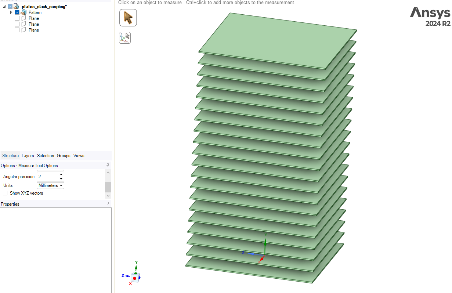The height and width of the screenshot is (293, 452).
Task: Expand the Pattern tree node
Action: (x=11, y=12)
